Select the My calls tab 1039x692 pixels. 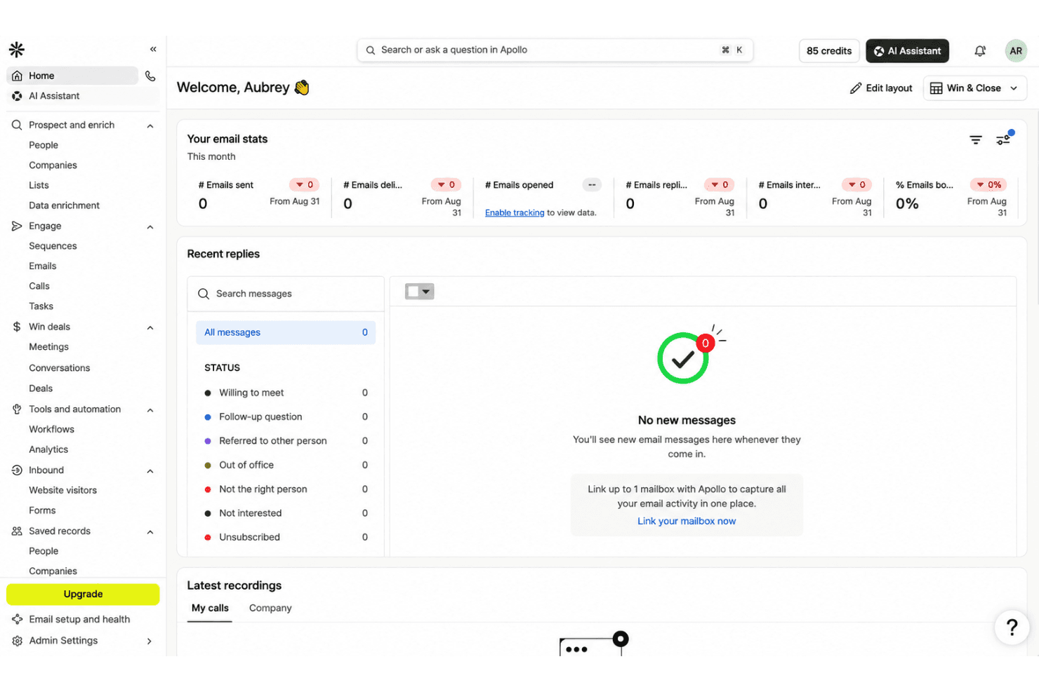point(210,608)
